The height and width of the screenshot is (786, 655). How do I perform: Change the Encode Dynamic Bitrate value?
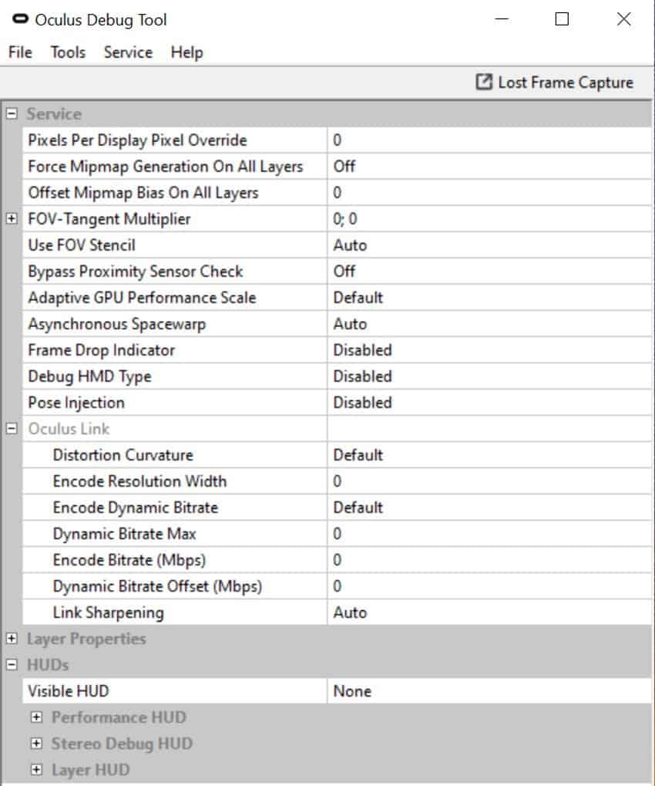coord(489,508)
